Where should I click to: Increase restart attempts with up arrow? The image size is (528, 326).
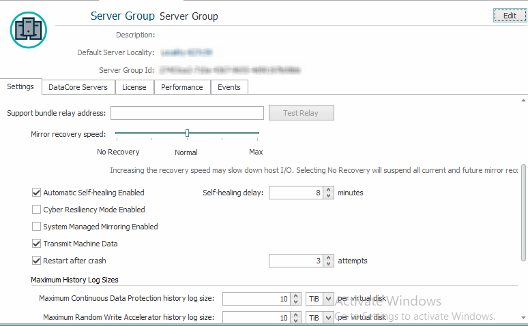[330, 257]
